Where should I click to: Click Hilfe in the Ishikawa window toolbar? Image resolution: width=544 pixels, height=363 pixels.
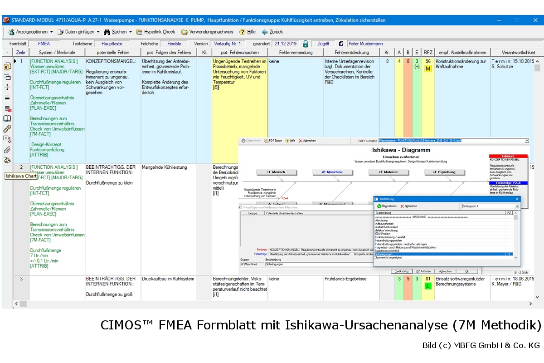coord(290,141)
